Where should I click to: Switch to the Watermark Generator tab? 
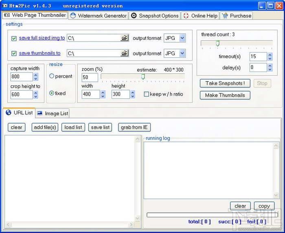[99, 15]
